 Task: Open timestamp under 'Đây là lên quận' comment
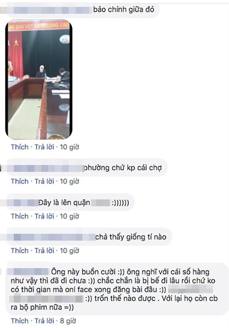70,216
